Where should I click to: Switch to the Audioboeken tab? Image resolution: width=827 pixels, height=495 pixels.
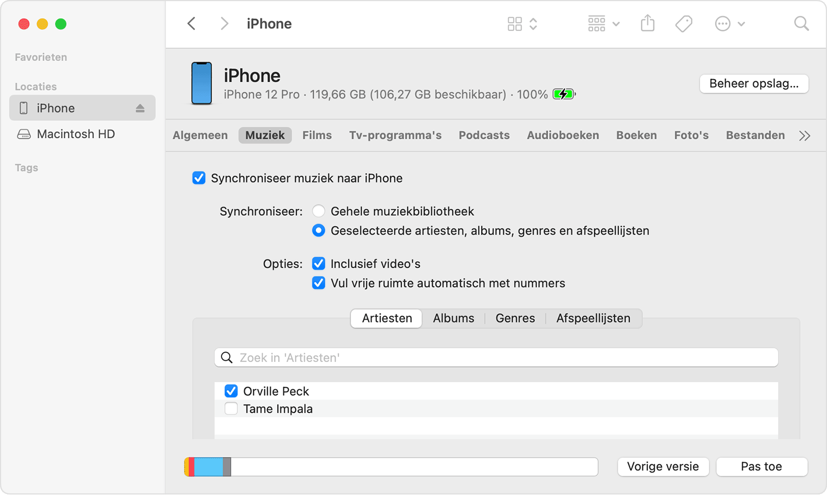pyautogui.click(x=563, y=135)
